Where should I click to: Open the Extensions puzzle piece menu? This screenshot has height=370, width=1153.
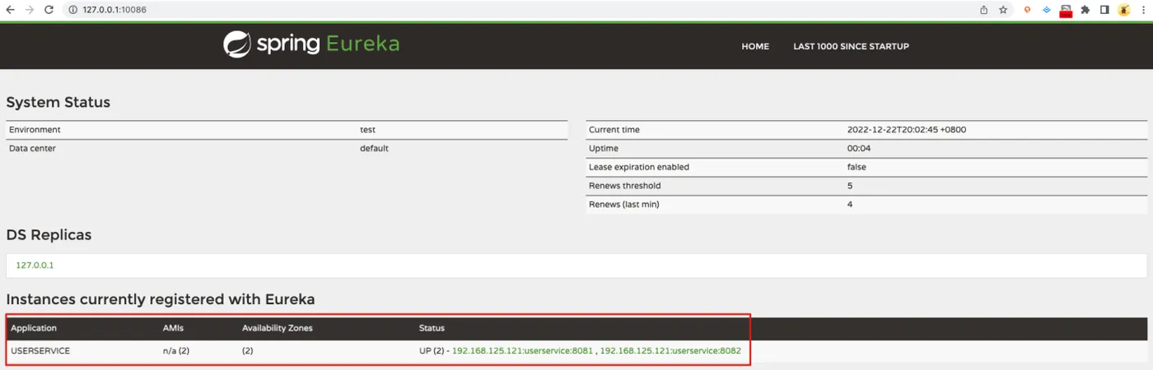[x=1085, y=10]
